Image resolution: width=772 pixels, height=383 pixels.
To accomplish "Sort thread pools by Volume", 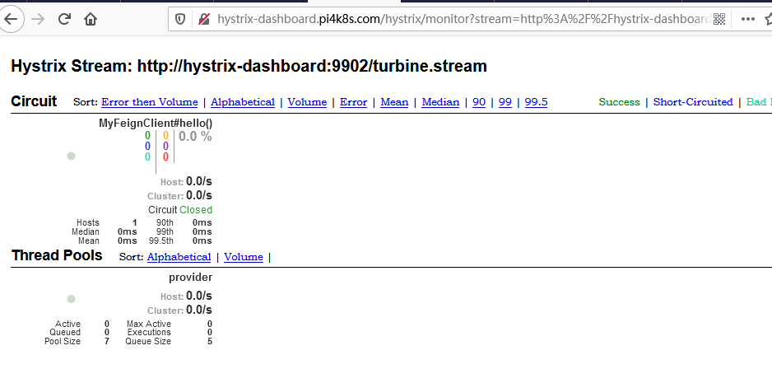I will [244, 257].
